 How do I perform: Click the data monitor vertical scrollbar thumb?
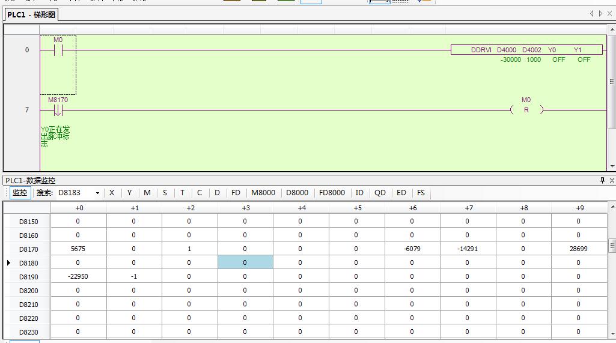(612, 245)
